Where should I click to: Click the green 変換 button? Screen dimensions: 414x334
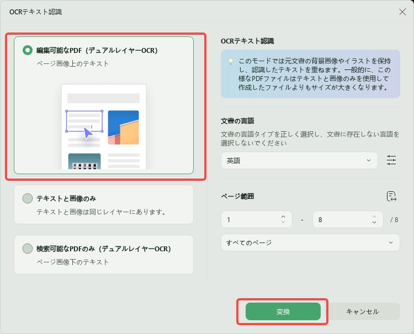click(x=283, y=311)
